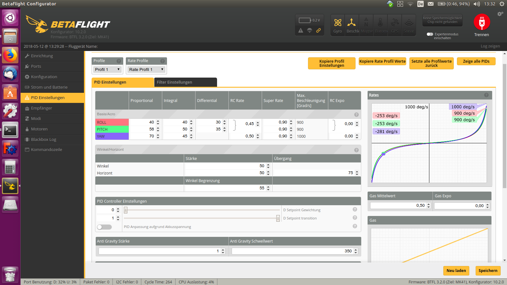Open Motoren in the sidebar
507x285 pixels.
point(52,129)
